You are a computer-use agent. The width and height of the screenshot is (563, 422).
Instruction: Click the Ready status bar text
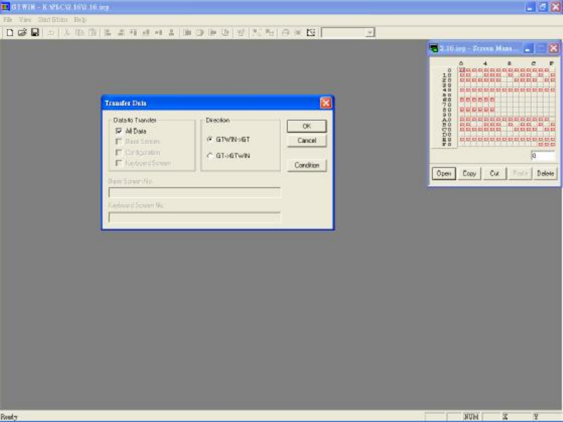click(9, 417)
